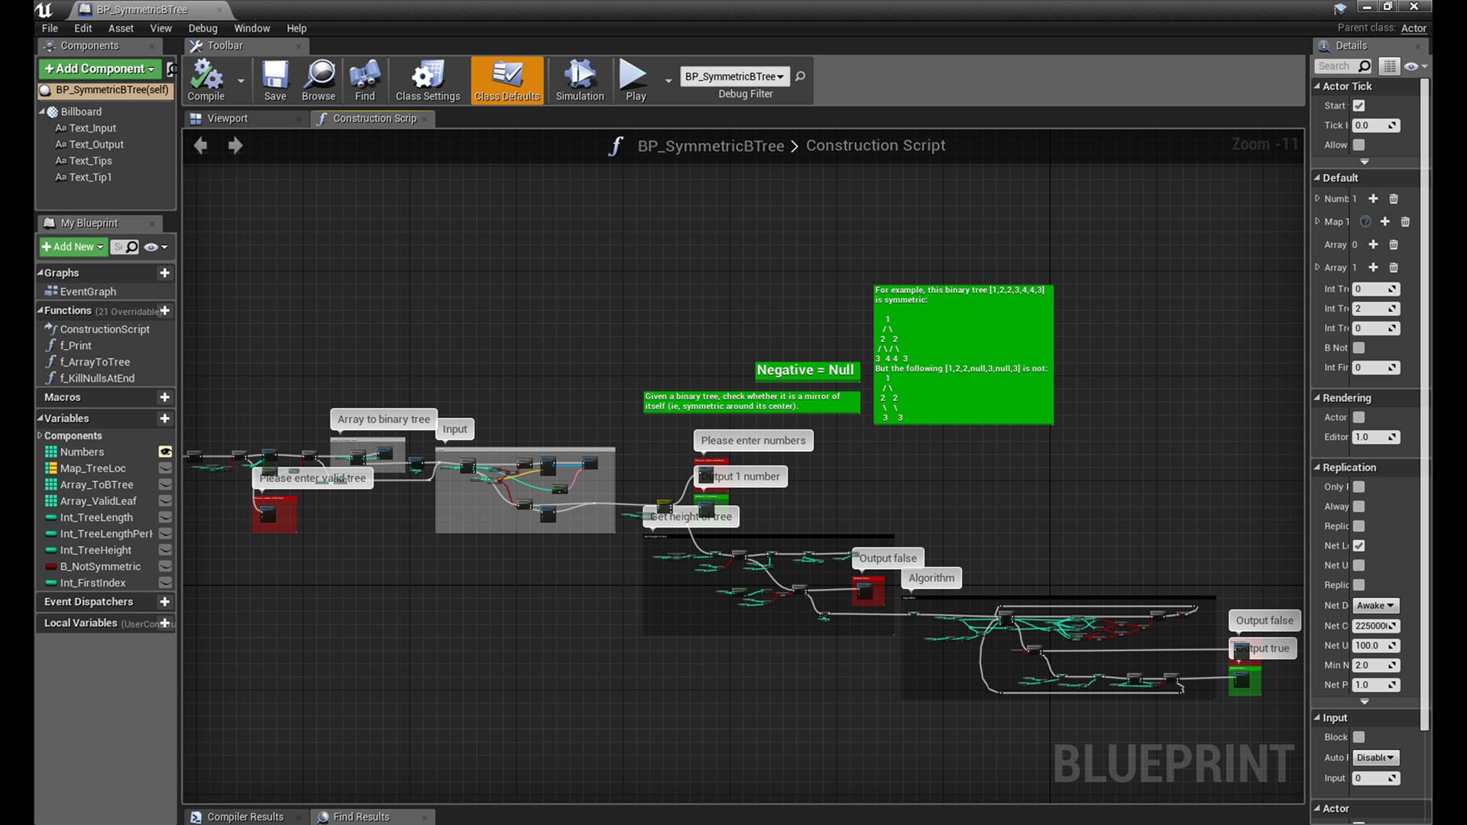Launch Simulation mode from the toolbar
The height and width of the screenshot is (825, 1467).
point(578,79)
